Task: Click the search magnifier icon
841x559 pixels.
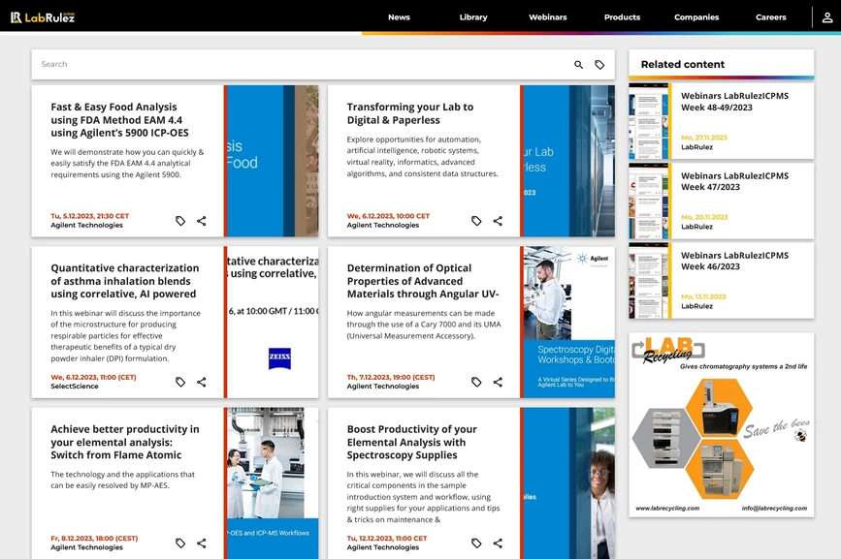Action: pyautogui.click(x=578, y=64)
